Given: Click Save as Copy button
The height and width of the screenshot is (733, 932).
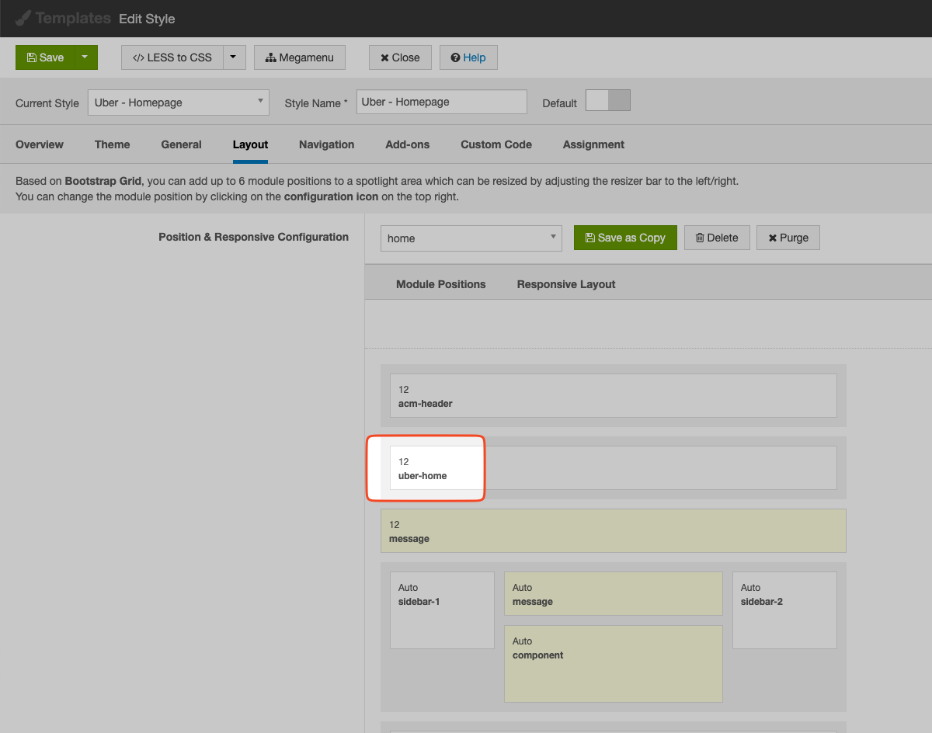Looking at the screenshot, I should (x=624, y=238).
